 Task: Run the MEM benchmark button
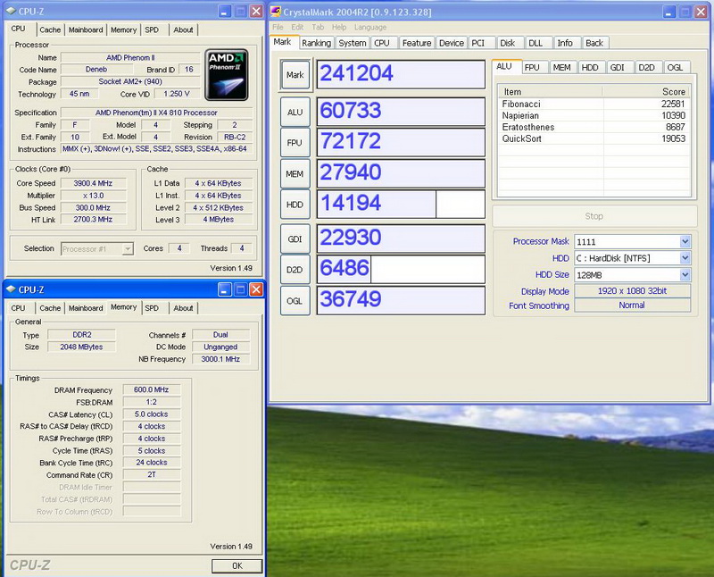295,173
